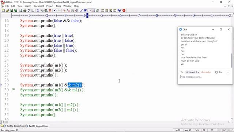This screenshot has height=132, width=234.
Task: Click the 'ln 29' status bar entry
Action: tap(178, 131)
